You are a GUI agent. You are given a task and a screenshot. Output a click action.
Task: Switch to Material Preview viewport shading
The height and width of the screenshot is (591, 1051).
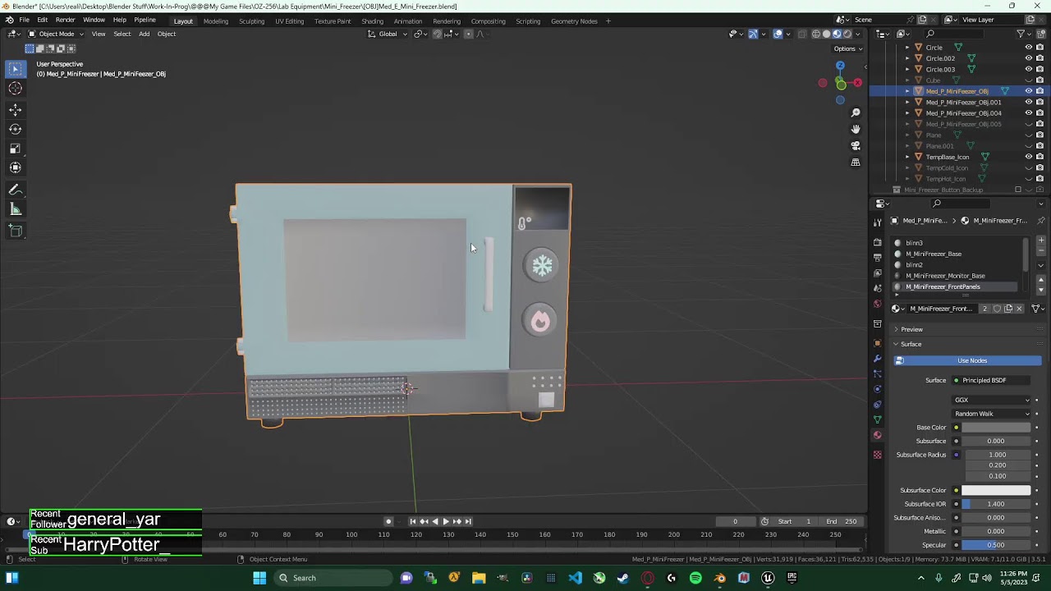click(837, 34)
